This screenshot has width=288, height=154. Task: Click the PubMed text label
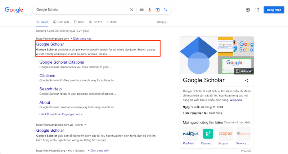[188, 143]
